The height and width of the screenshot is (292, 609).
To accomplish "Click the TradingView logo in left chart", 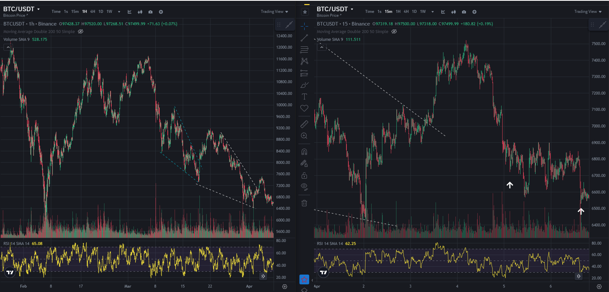I will pyautogui.click(x=10, y=272).
